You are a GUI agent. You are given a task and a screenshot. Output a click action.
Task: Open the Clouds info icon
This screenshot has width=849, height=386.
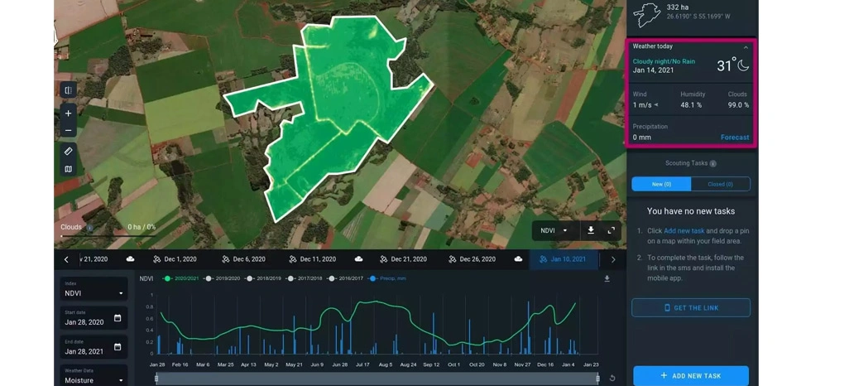click(90, 228)
